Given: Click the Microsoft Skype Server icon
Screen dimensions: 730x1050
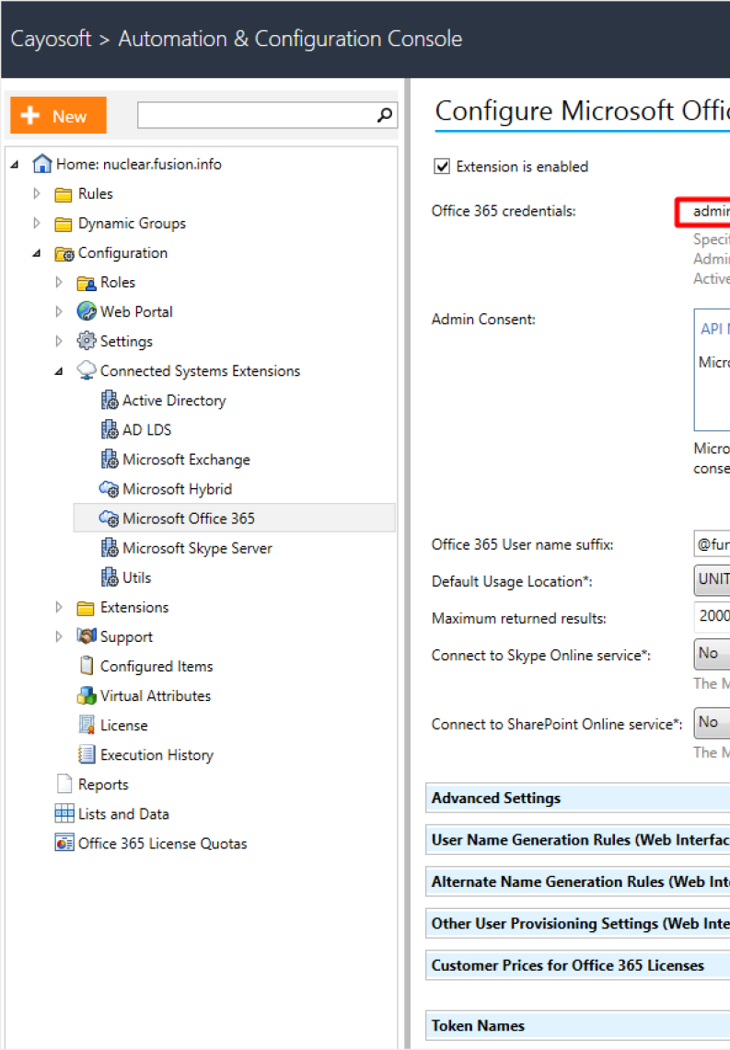Looking at the screenshot, I should click(x=109, y=548).
